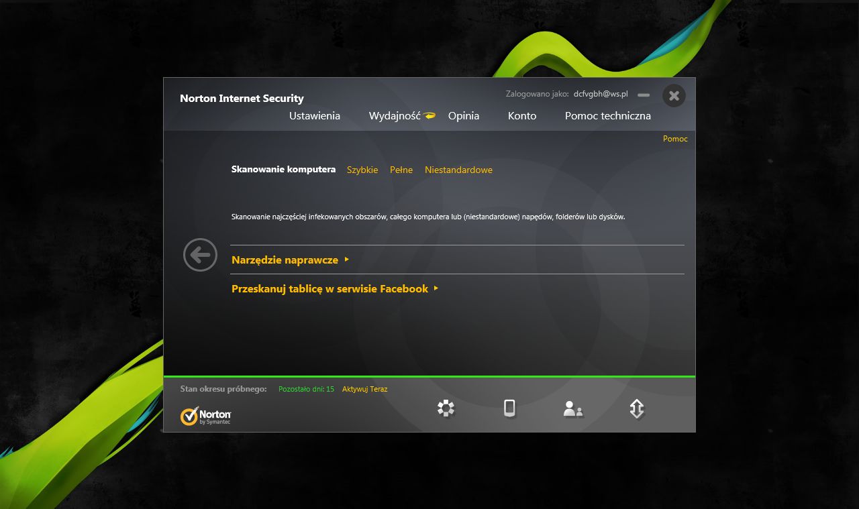Close the Norton Internet Security window
The image size is (859, 509).
point(674,95)
